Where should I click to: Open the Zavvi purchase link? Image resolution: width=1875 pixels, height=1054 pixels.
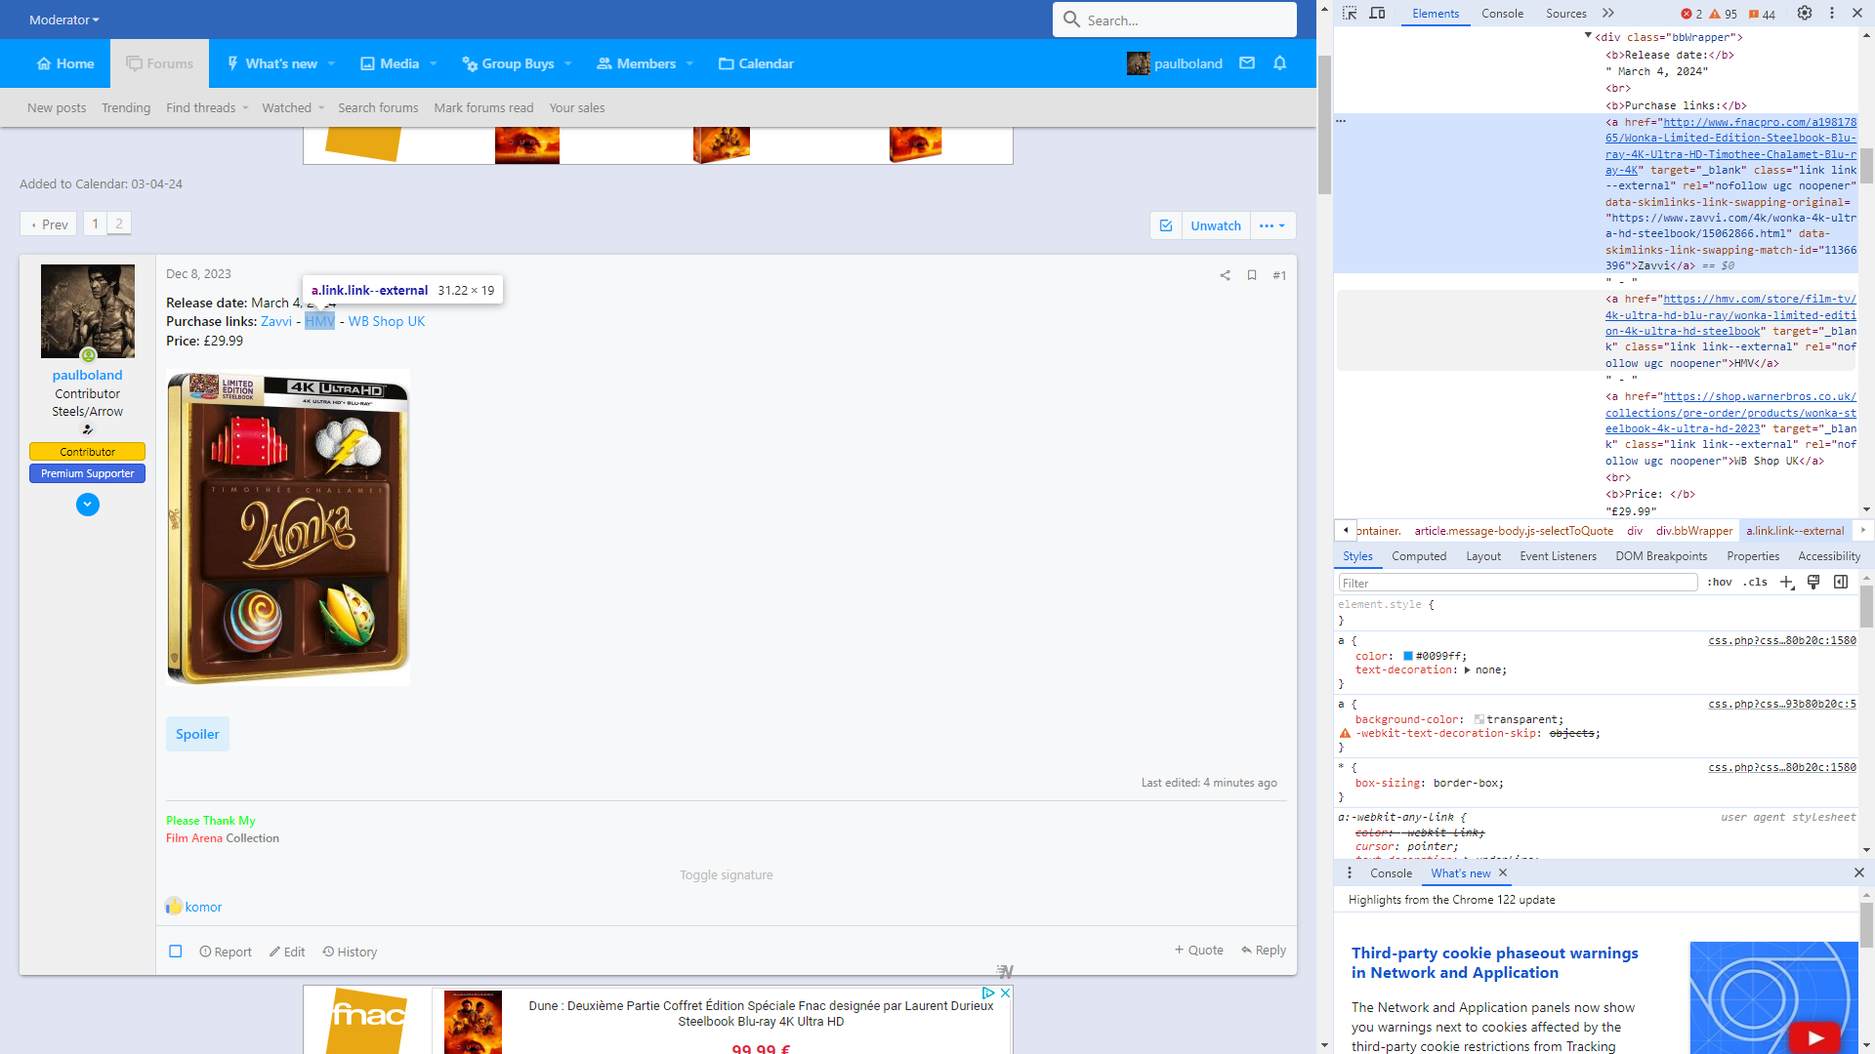(x=276, y=321)
